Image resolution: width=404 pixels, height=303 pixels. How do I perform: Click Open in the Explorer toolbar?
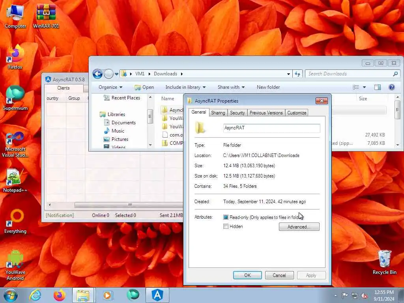pos(144,87)
